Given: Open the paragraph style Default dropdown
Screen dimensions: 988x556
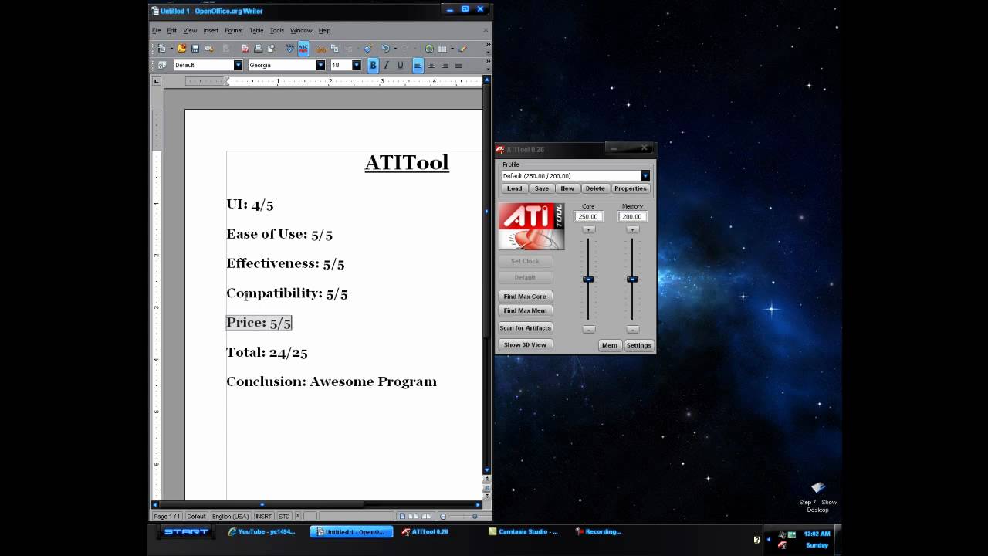Looking at the screenshot, I should [x=238, y=65].
